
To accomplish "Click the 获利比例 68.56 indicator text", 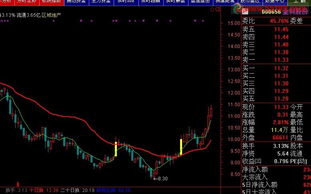I will pos(113,190).
